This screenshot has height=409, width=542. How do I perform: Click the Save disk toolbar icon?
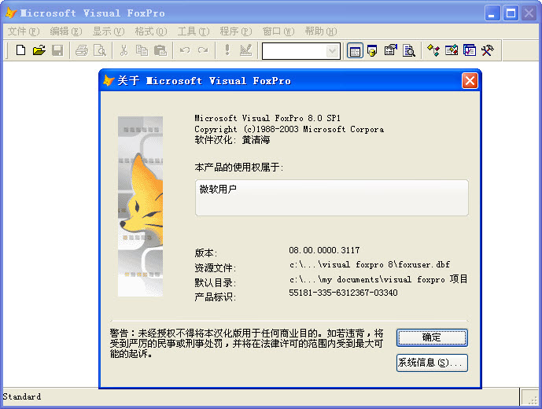tap(57, 50)
